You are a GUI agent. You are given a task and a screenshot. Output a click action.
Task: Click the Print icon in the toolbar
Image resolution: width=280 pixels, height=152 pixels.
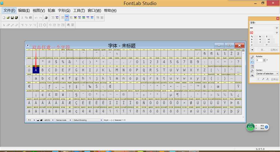tap(46, 18)
